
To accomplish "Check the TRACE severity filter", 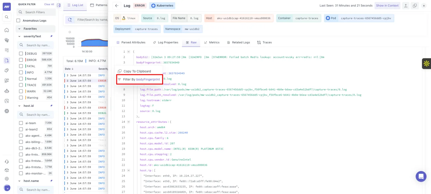I will pos(21,85).
